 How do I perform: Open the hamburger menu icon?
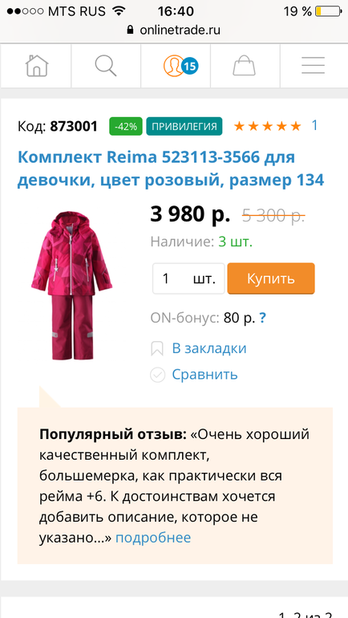pos(314,66)
